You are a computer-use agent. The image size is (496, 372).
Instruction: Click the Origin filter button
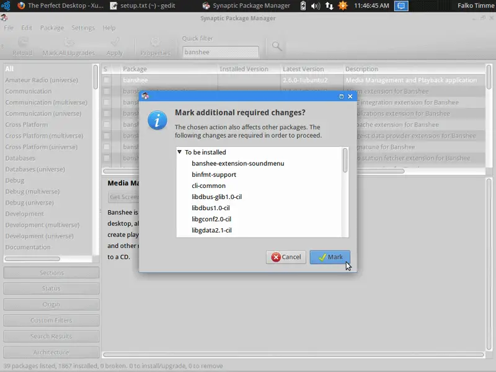point(51,304)
